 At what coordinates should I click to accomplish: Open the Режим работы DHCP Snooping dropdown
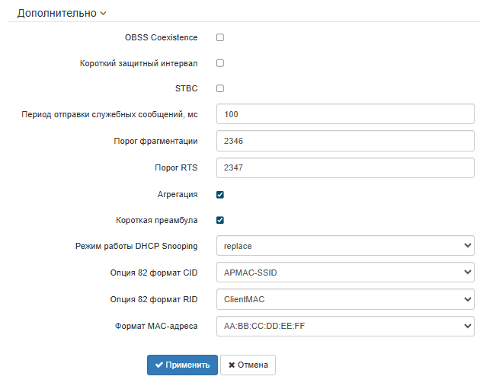tap(345, 246)
